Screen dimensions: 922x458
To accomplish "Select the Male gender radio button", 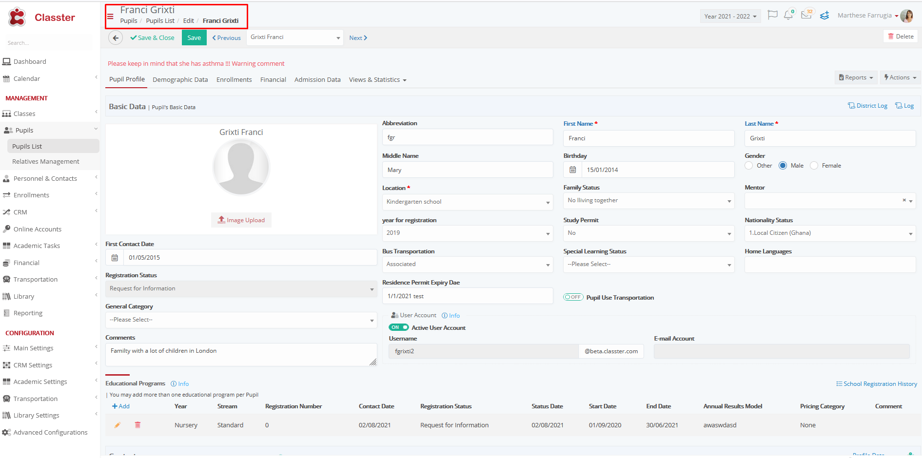I will pyautogui.click(x=783, y=166).
